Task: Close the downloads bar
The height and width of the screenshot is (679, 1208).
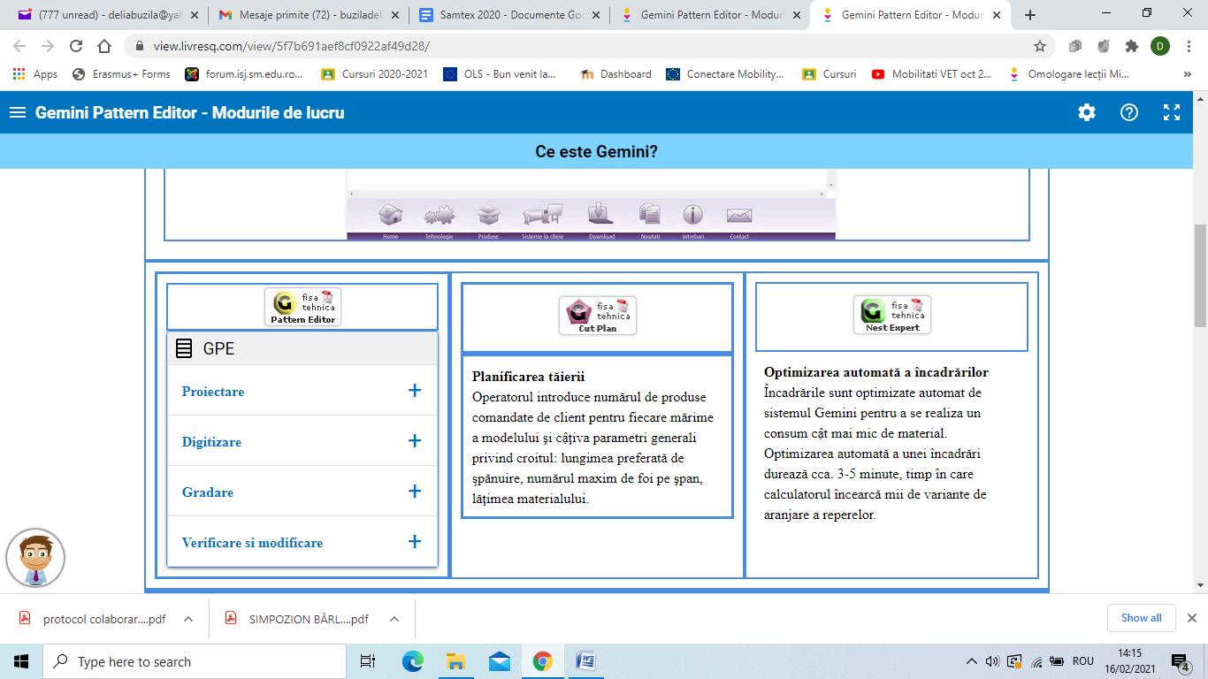Action: (1191, 618)
